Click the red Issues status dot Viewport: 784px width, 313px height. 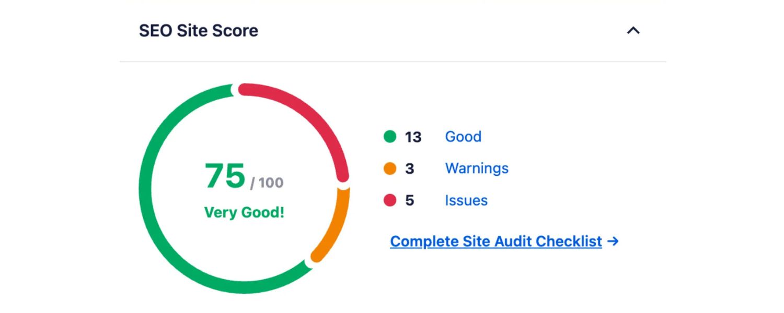[x=389, y=200]
